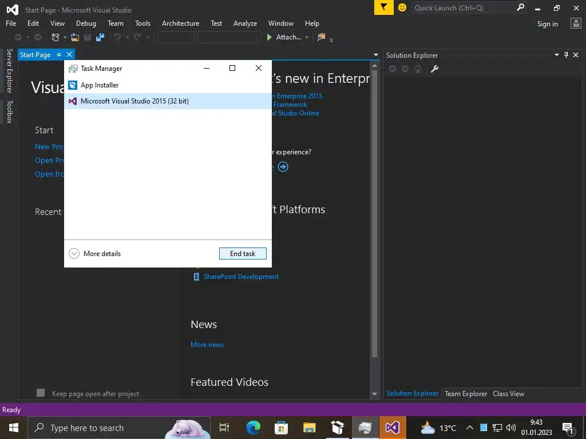The width and height of the screenshot is (586, 439).
Task: Click the Start Page scroll down arrow
Action: [x=374, y=394]
